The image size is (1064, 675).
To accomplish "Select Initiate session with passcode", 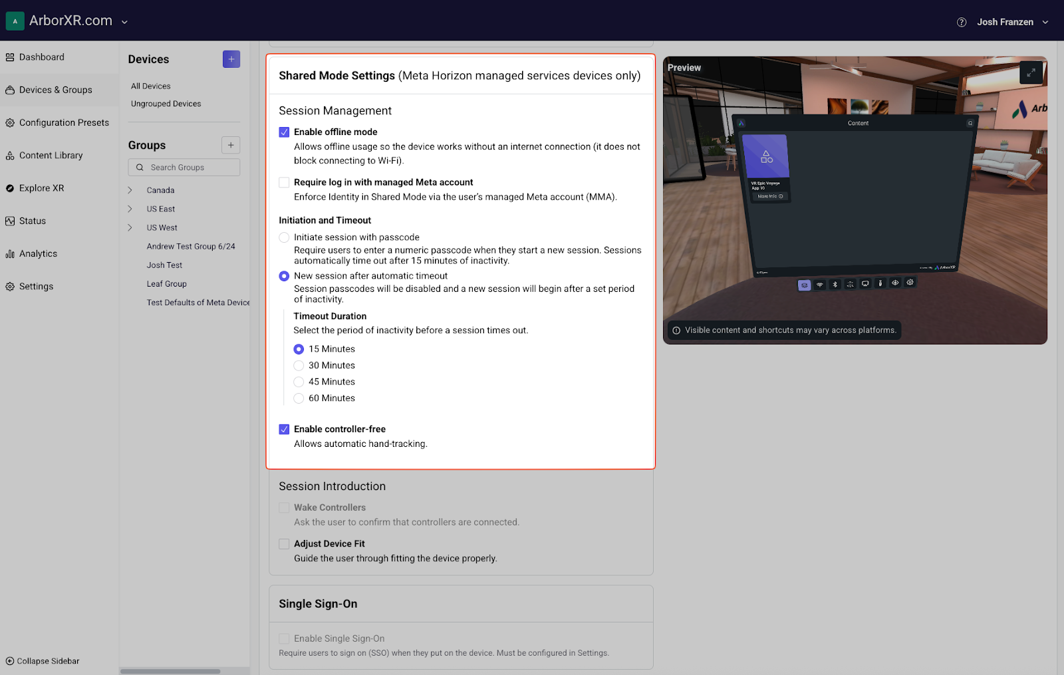I will (x=284, y=237).
